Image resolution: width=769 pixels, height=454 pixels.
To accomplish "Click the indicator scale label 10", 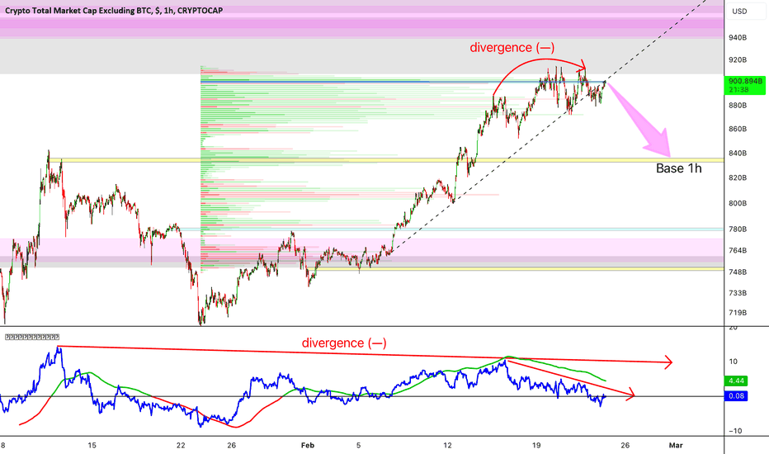I will point(734,362).
